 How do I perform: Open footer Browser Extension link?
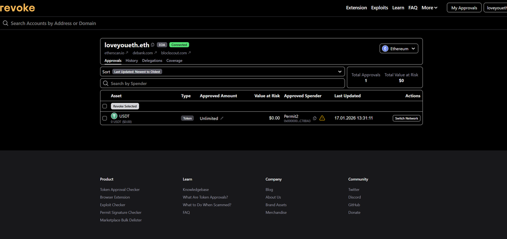115,197
